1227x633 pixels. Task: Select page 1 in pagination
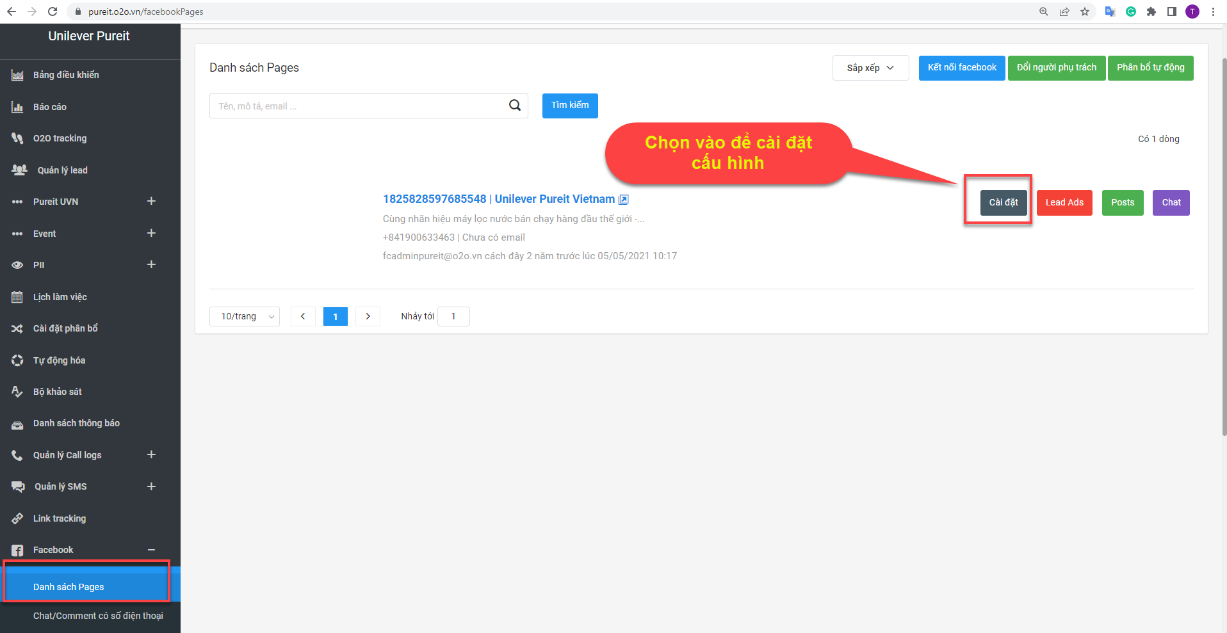click(x=336, y=316)
